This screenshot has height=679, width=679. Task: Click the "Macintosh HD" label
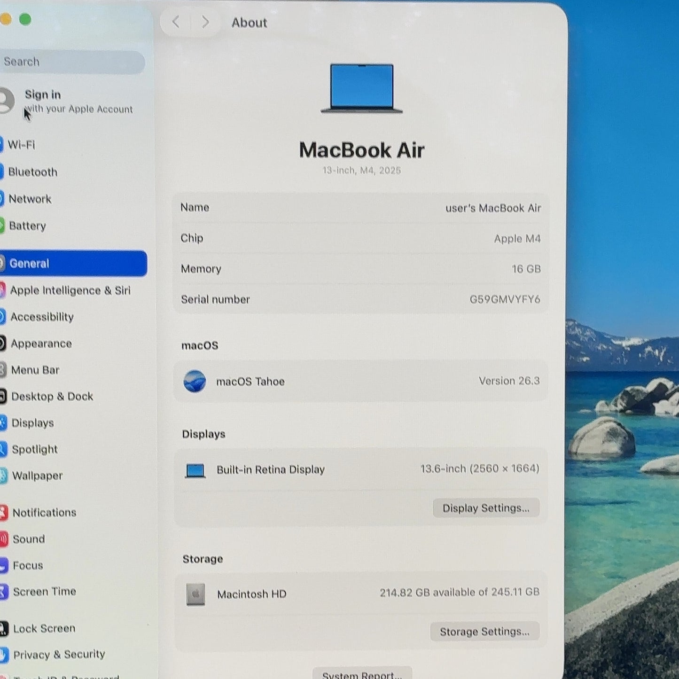[x=252, y=594]
